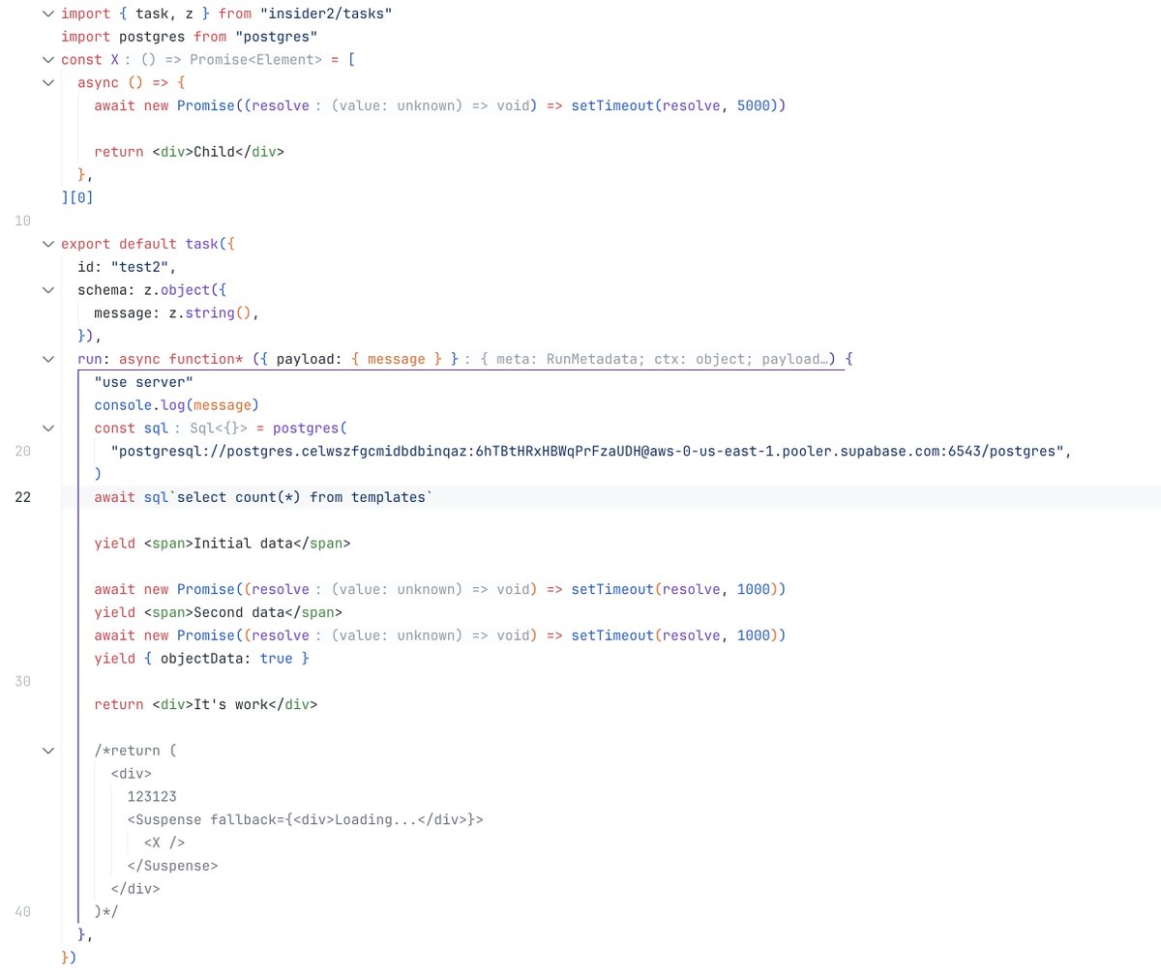Click the 'Initial data' span text
Screen dimensions: 1161x975
point(243,544)
